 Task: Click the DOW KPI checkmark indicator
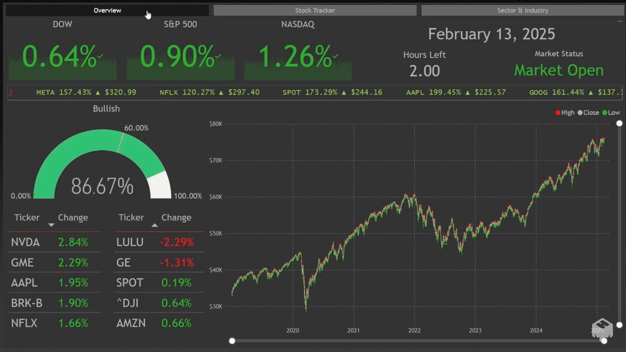tap(100, 56)
